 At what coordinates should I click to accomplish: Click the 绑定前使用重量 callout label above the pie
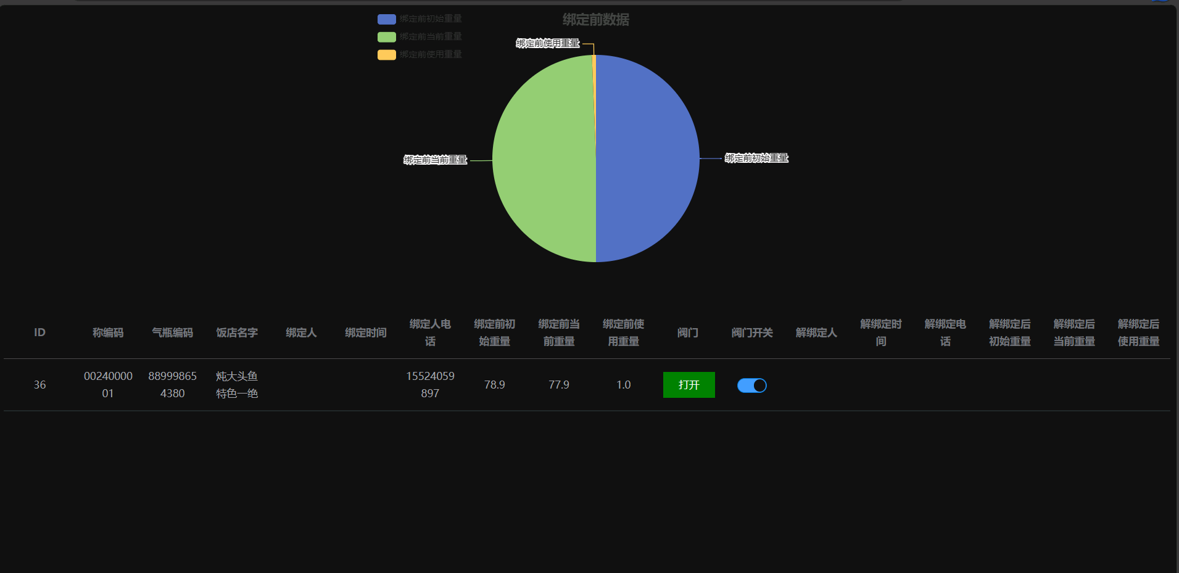click(547, 43)
